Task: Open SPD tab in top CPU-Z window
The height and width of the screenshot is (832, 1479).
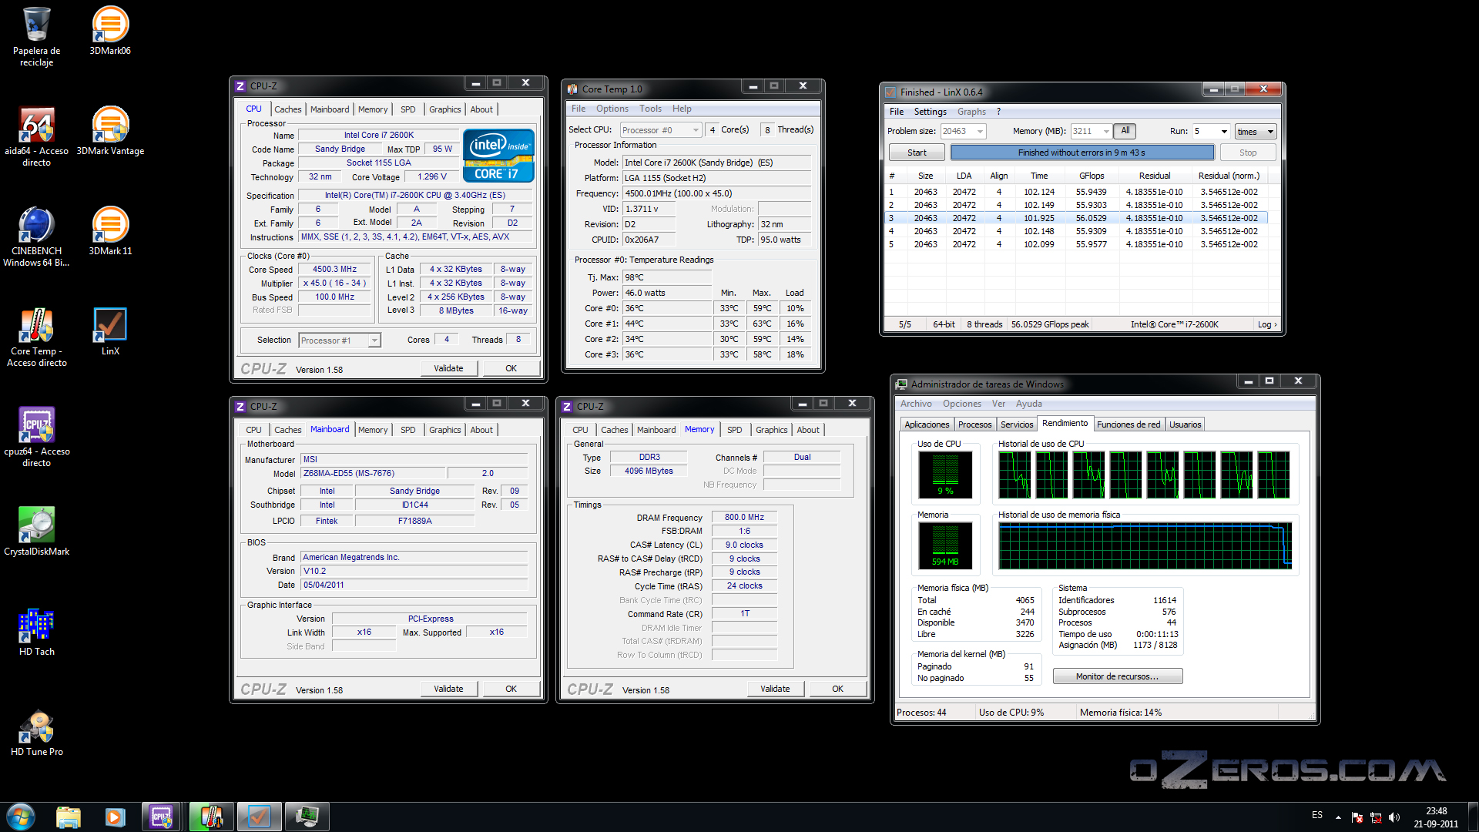Action: click(408, 109)
